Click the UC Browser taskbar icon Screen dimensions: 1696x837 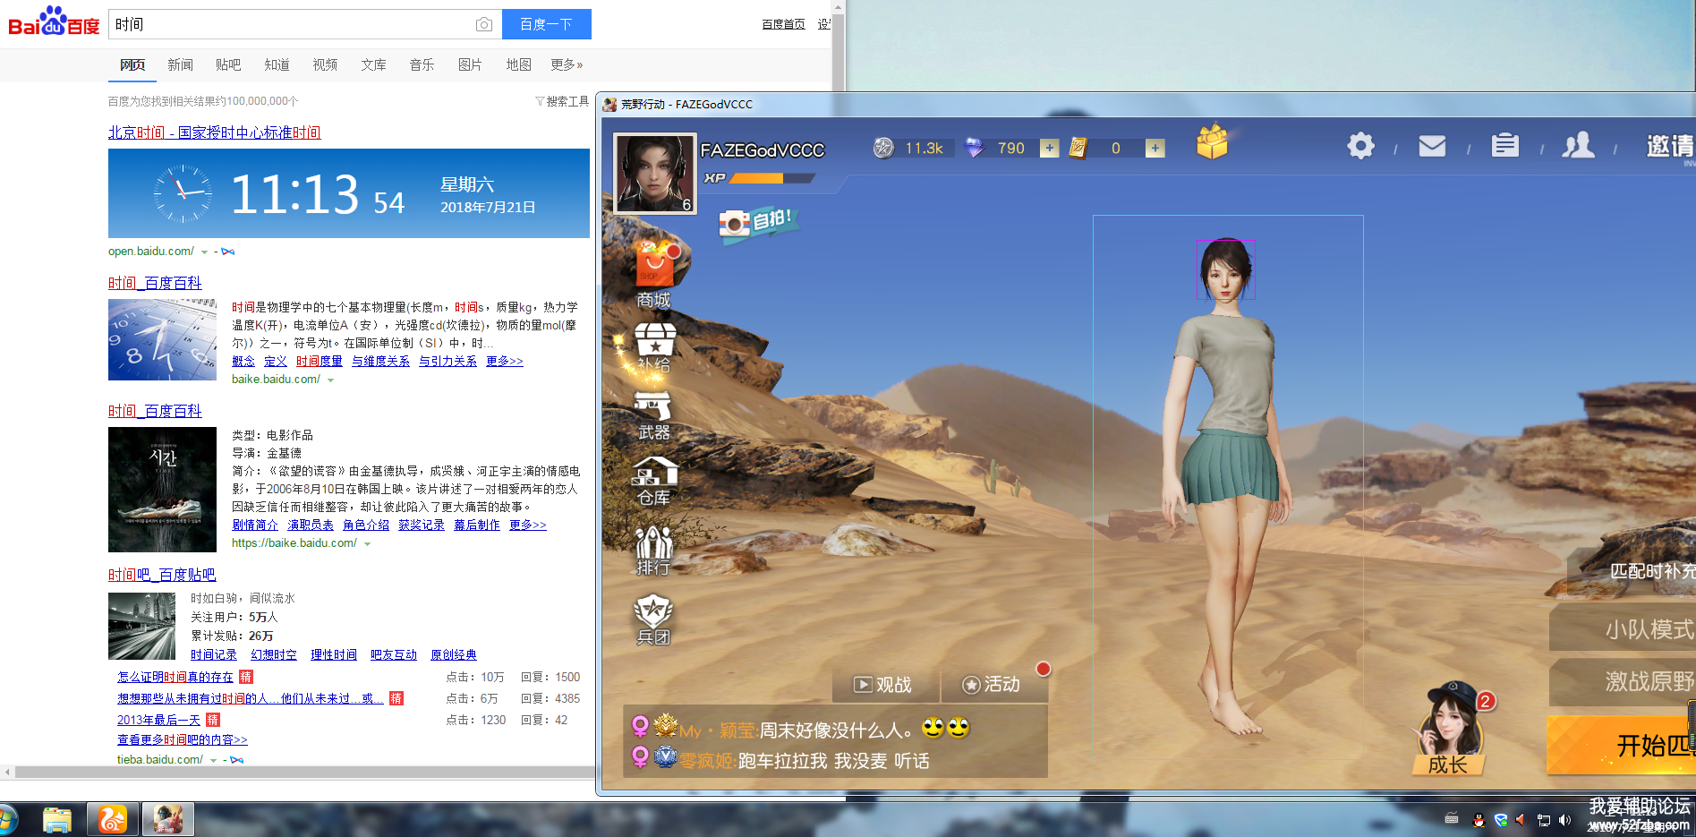point(113,819)
